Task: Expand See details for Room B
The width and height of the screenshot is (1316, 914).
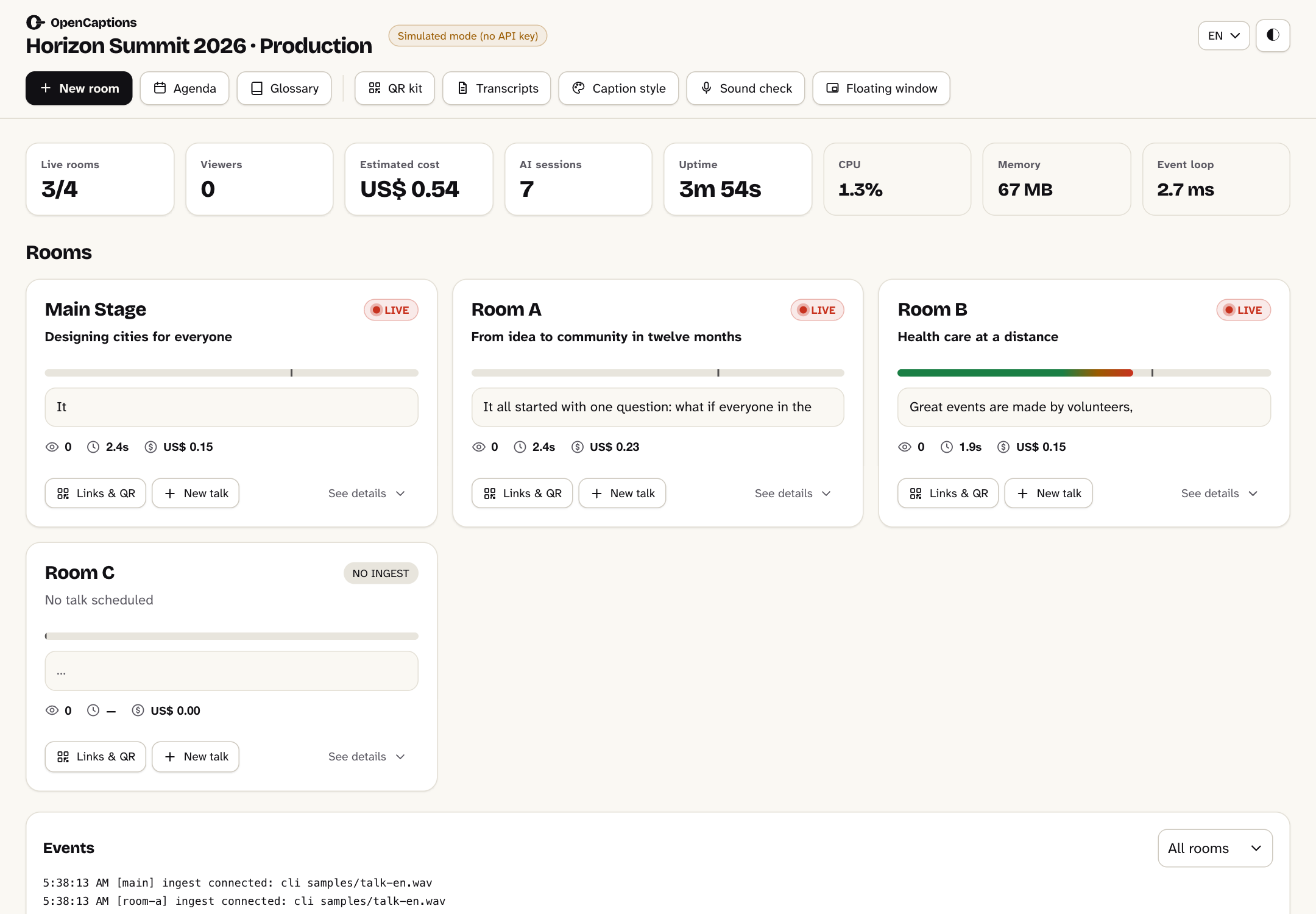Action: click(1220, 493)
